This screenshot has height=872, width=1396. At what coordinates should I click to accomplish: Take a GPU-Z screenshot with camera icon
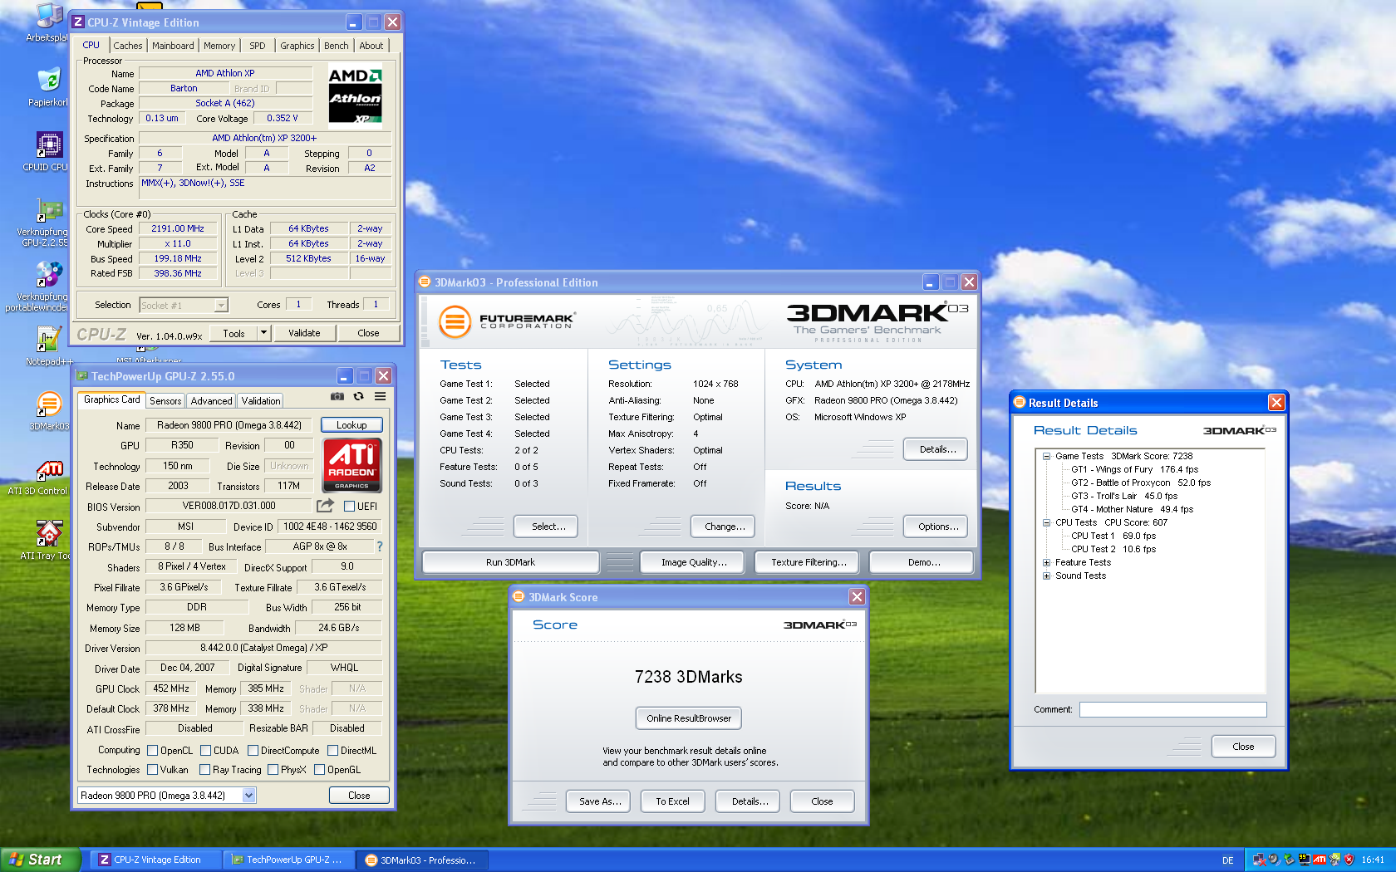click(x=337, y=397)
